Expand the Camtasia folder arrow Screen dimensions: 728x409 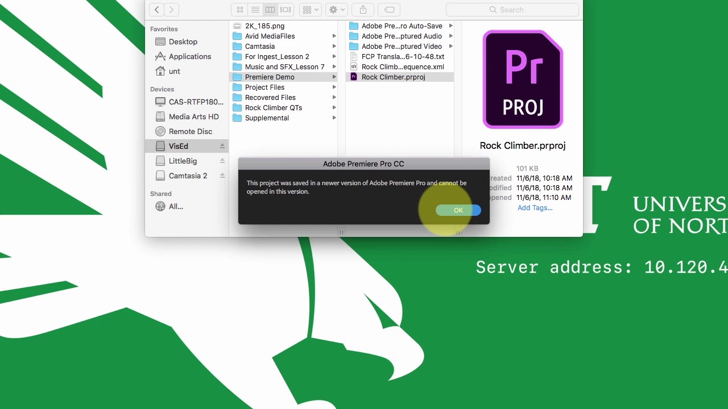coord(334,46)
